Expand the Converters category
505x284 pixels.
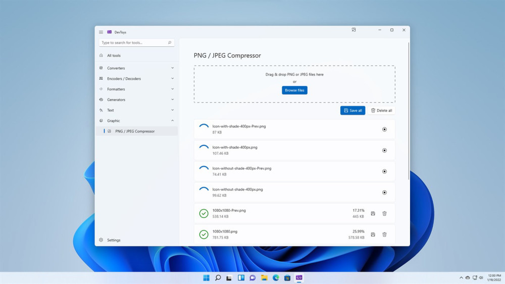[x=172, y=68]
